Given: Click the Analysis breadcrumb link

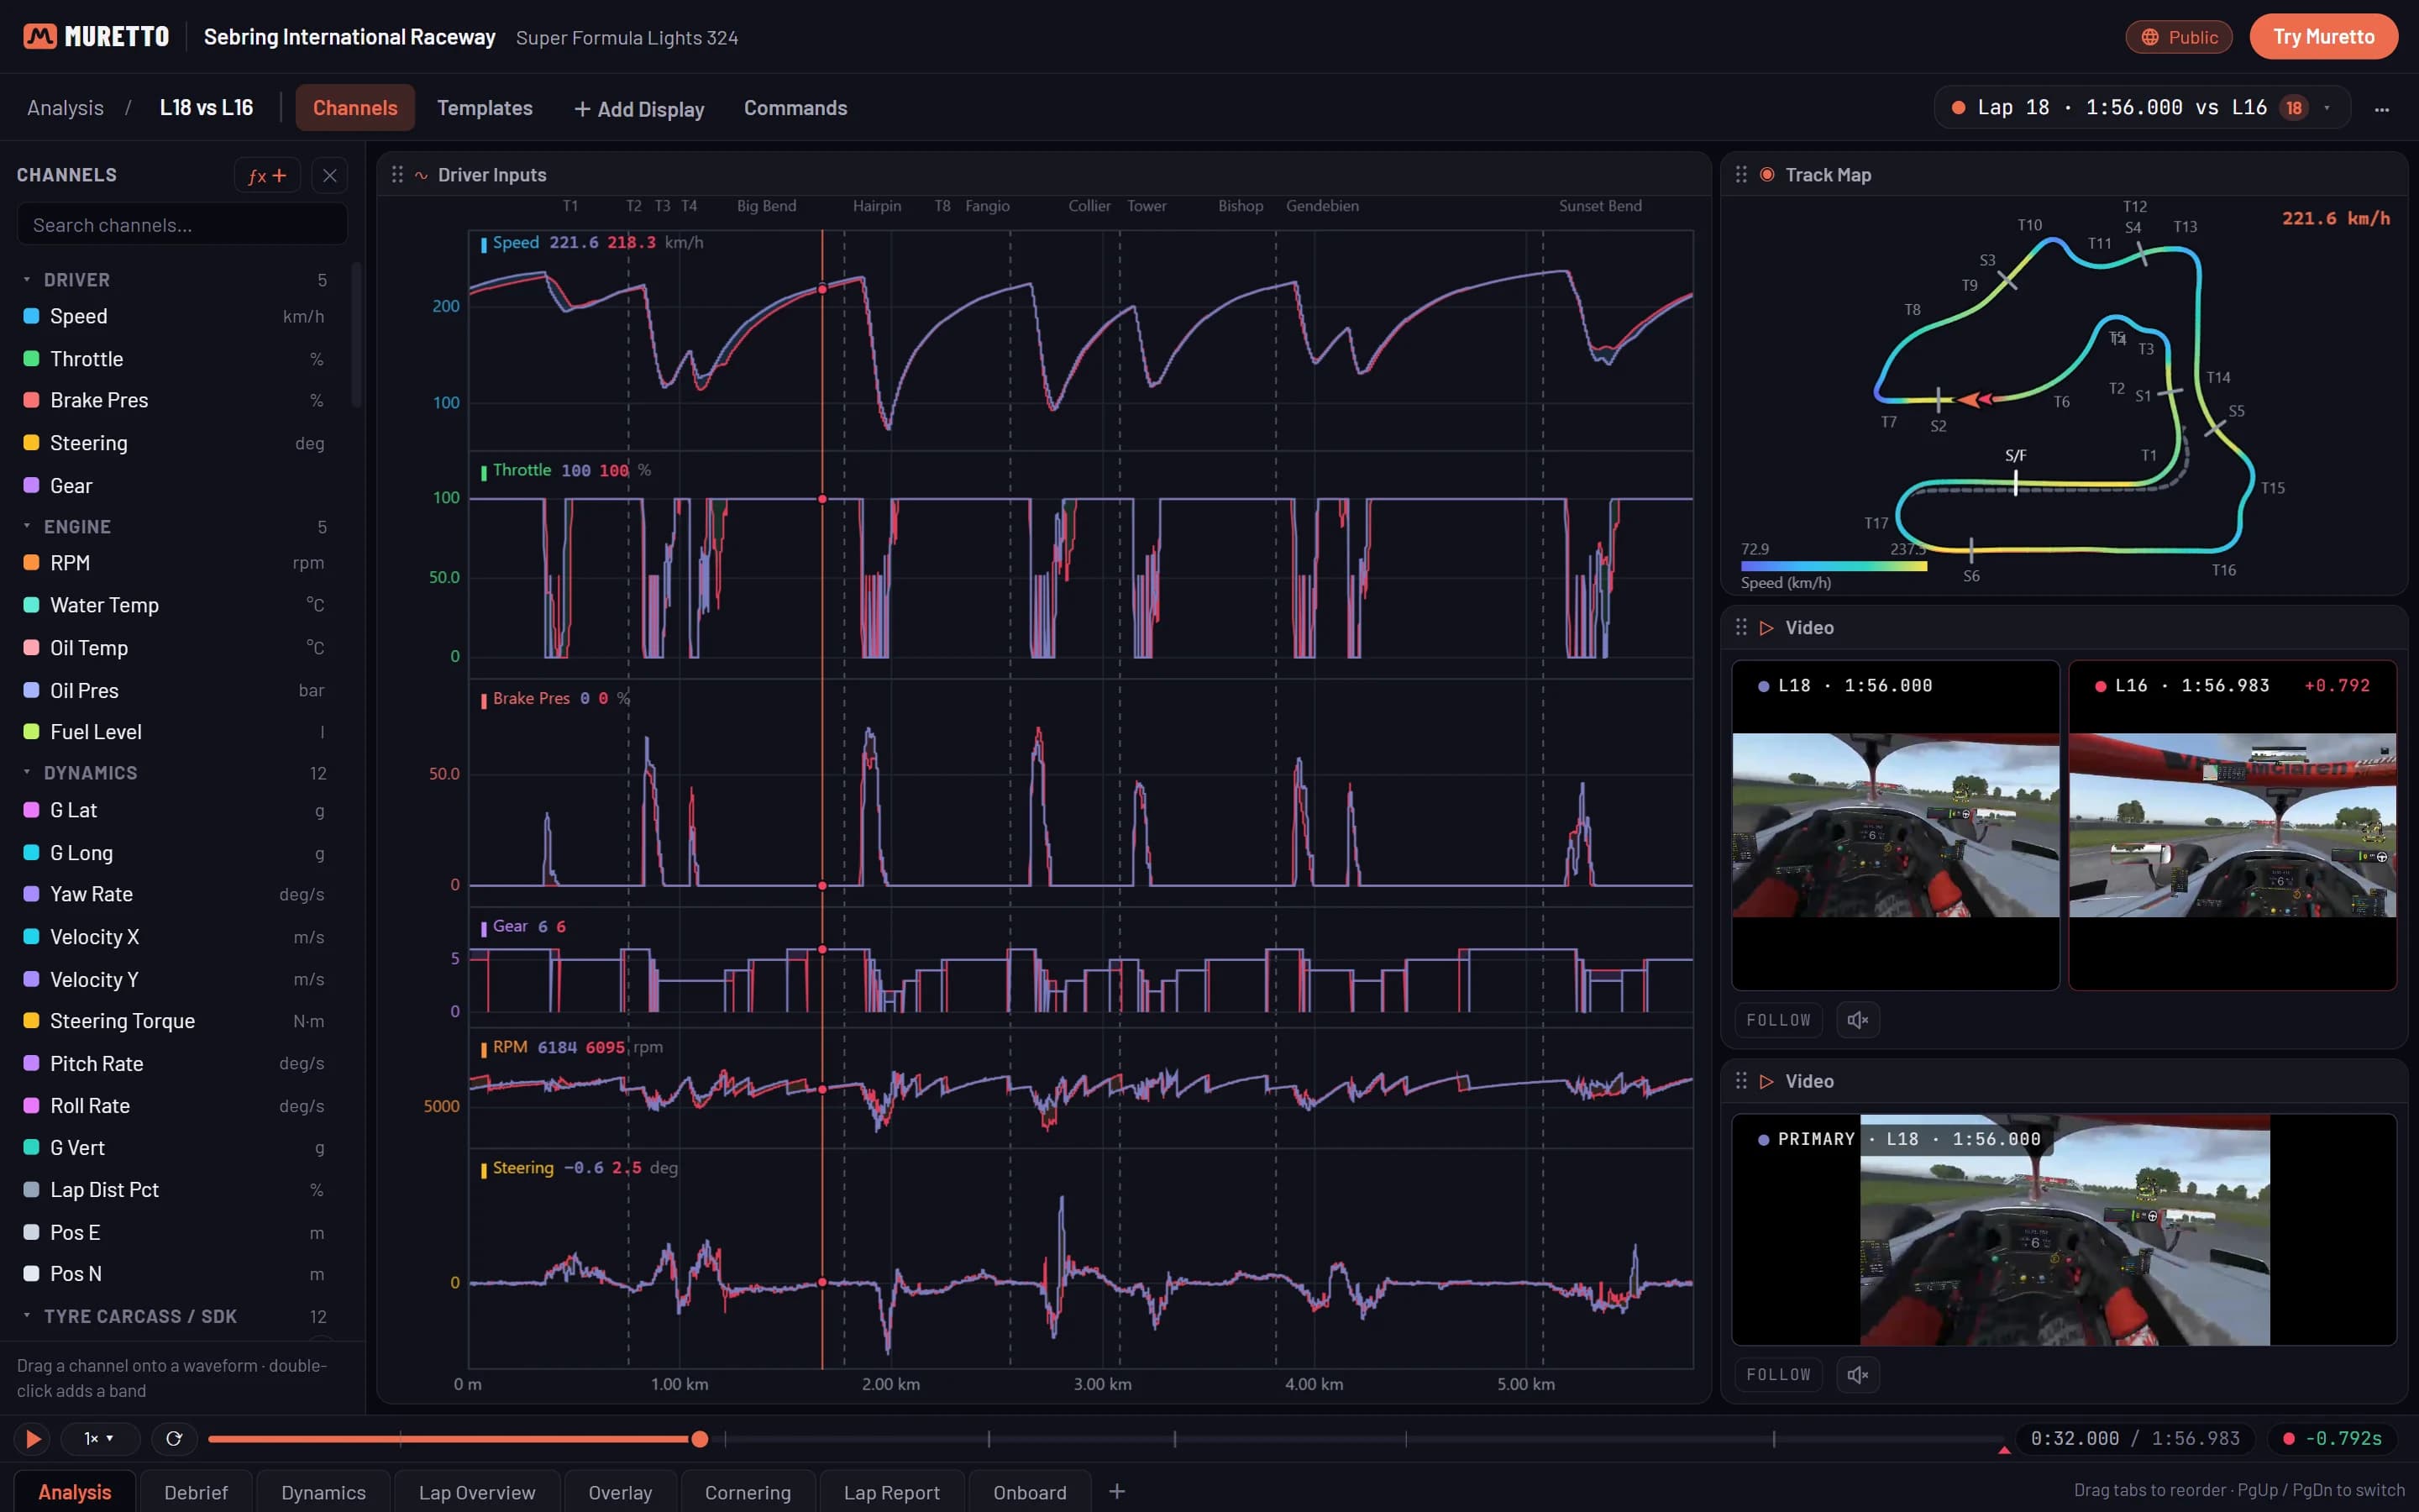Looking at the screenshot, I should [x=65, y=108].
